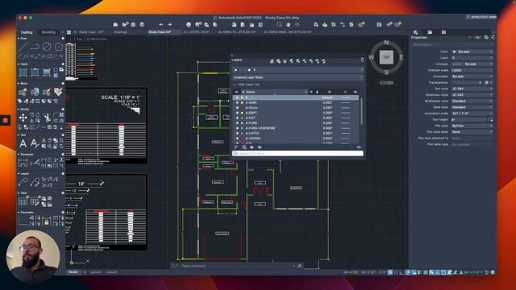Click the Linetype scale value field
The height and width of the screenshot is (290, 516).
pos(472,70)
